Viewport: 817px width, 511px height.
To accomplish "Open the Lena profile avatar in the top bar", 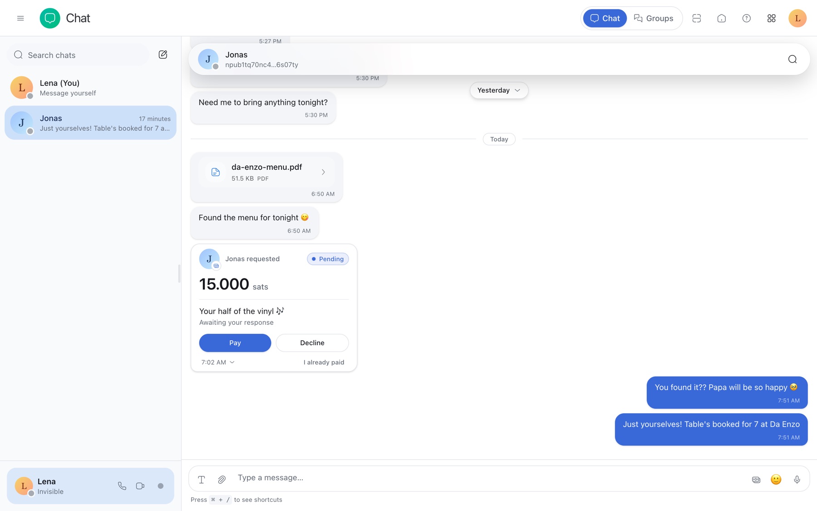I will pos(797,18).
